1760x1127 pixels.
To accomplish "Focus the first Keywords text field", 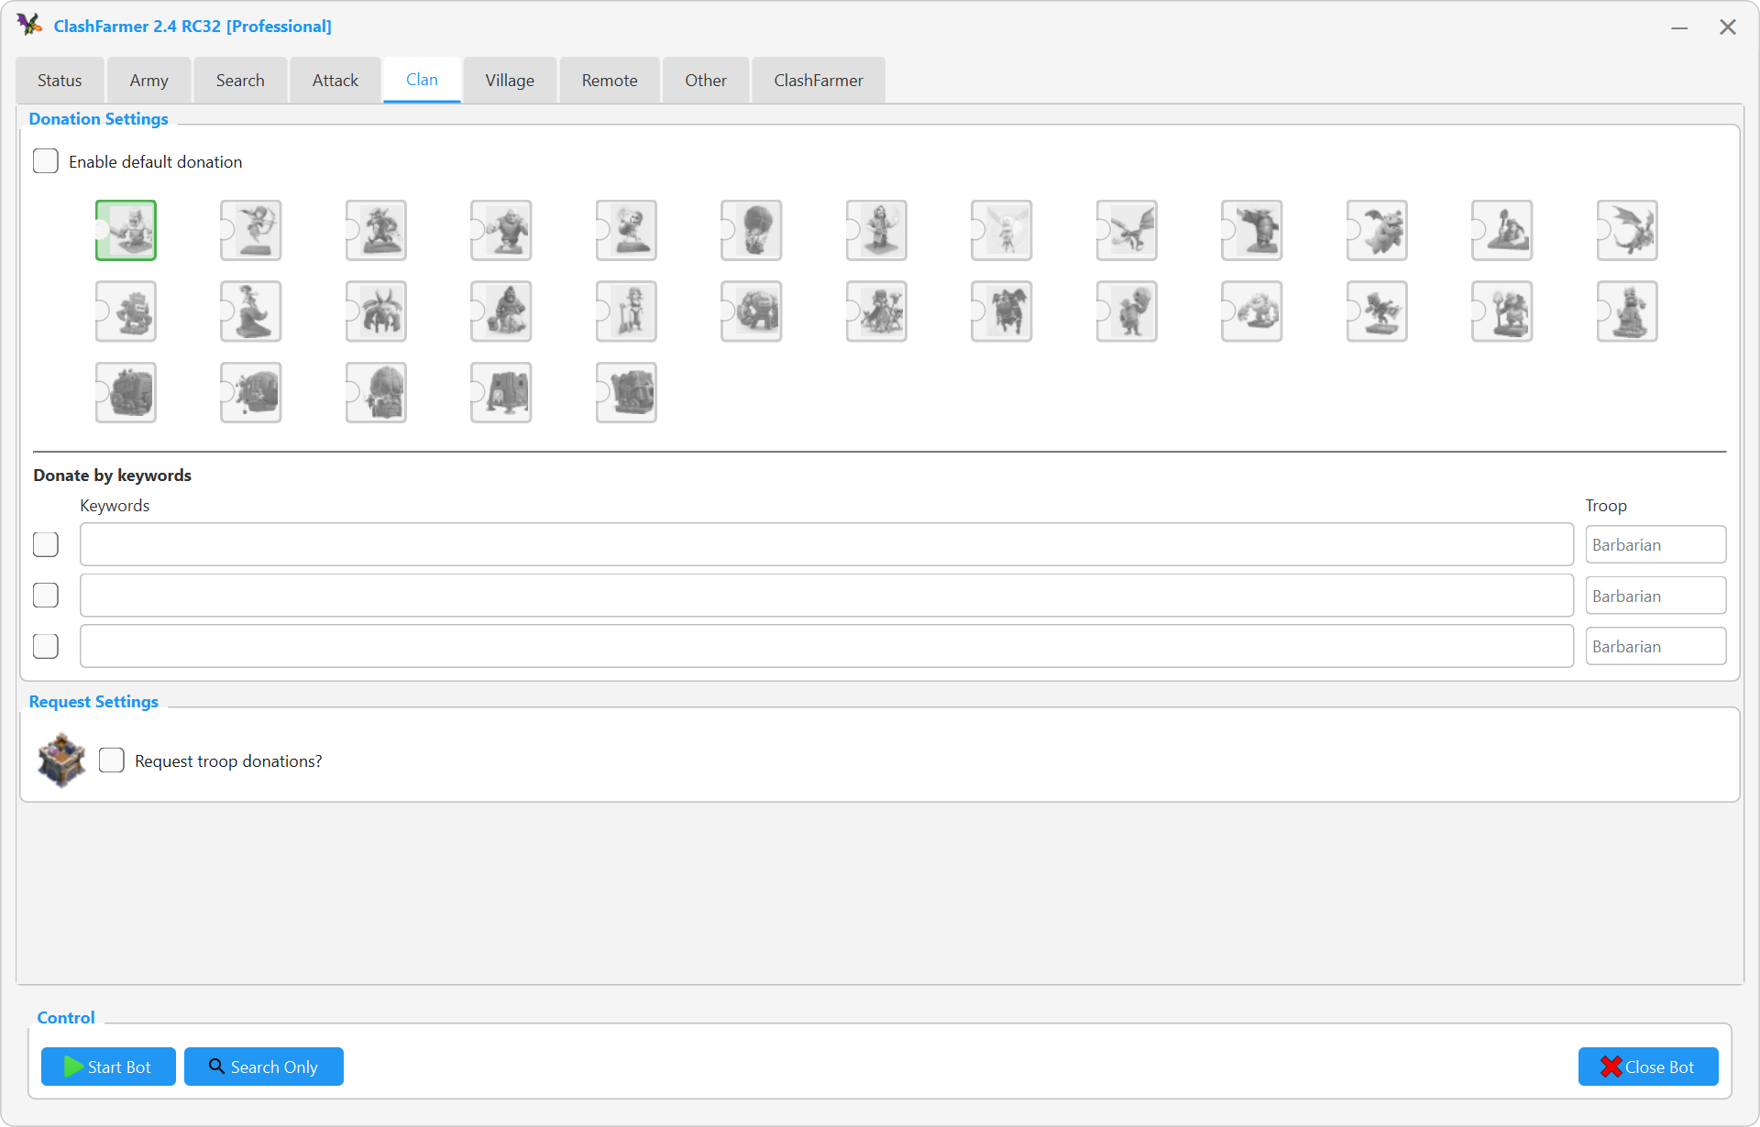I will 827,544.
